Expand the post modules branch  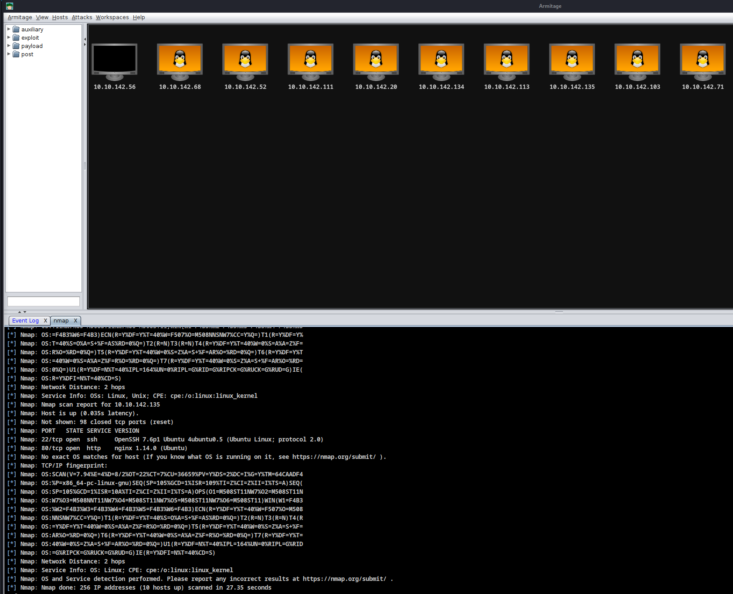[9, 54]
